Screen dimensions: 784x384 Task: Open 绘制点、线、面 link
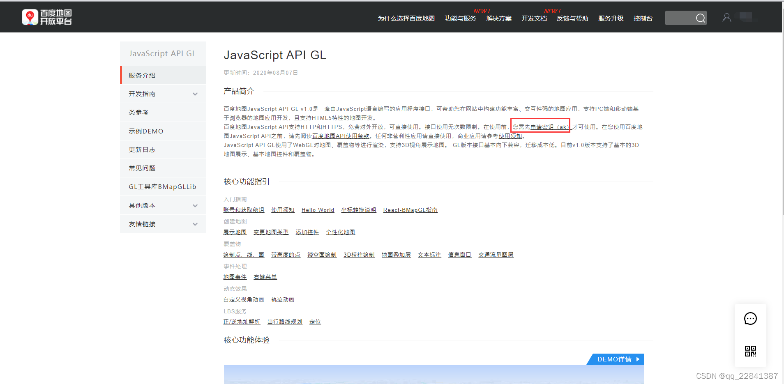coord(244,255)
